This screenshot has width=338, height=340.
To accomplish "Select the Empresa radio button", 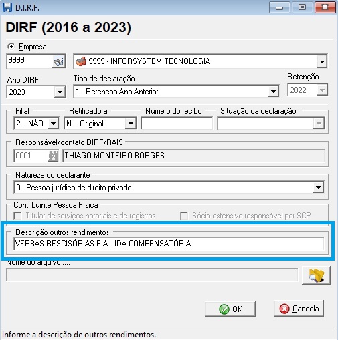I will point(11,47).
